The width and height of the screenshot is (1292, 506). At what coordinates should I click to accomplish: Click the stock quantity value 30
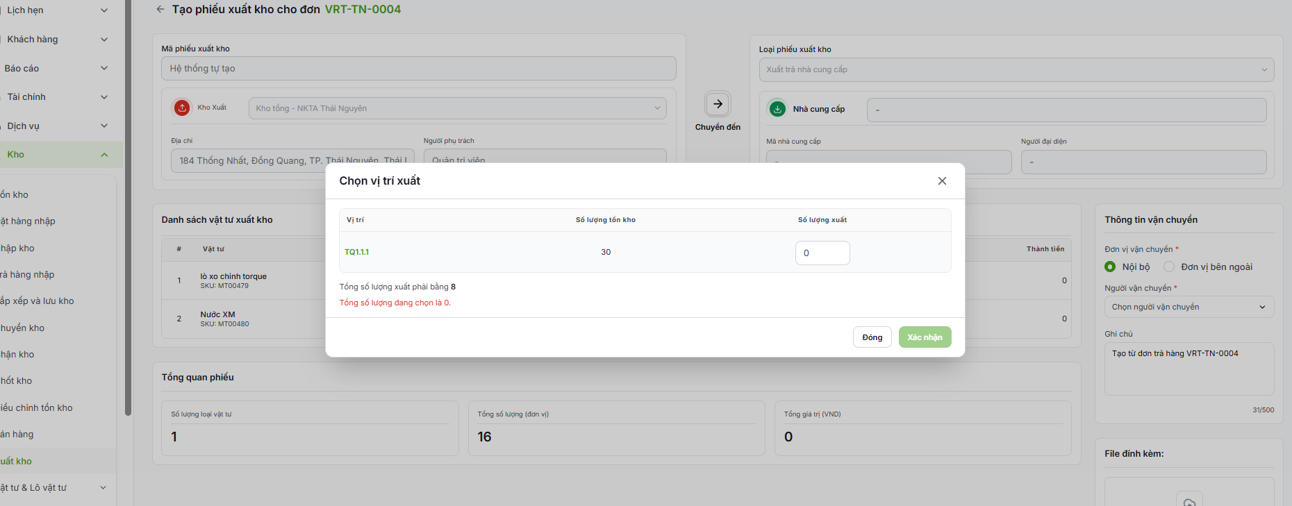(606, 252)
